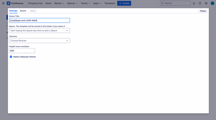Close the settings dialog
The height and width of the screenshot is (120, 216).
tap(203, 11)
